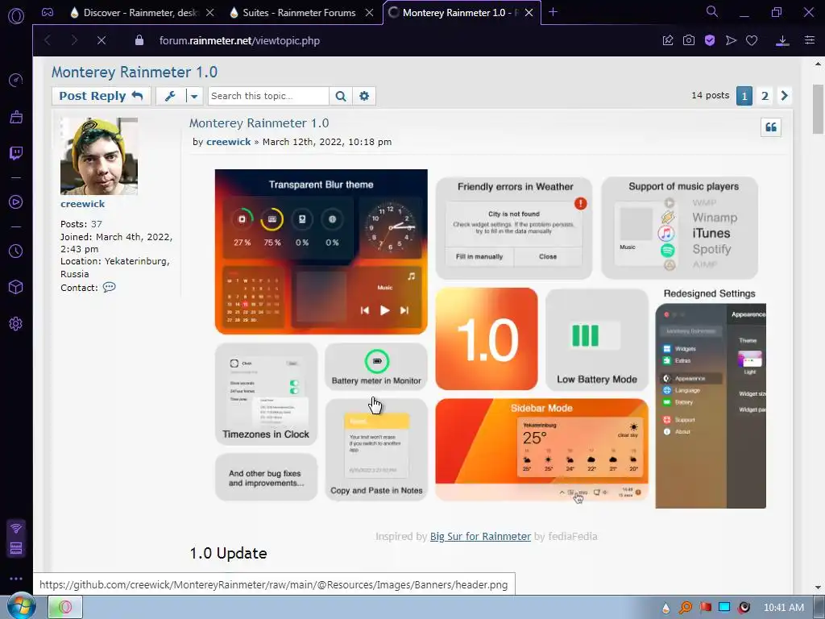This screenshot has width=825, height=619.
Task: Open advanced search gear icon
Action: [364, 96]
